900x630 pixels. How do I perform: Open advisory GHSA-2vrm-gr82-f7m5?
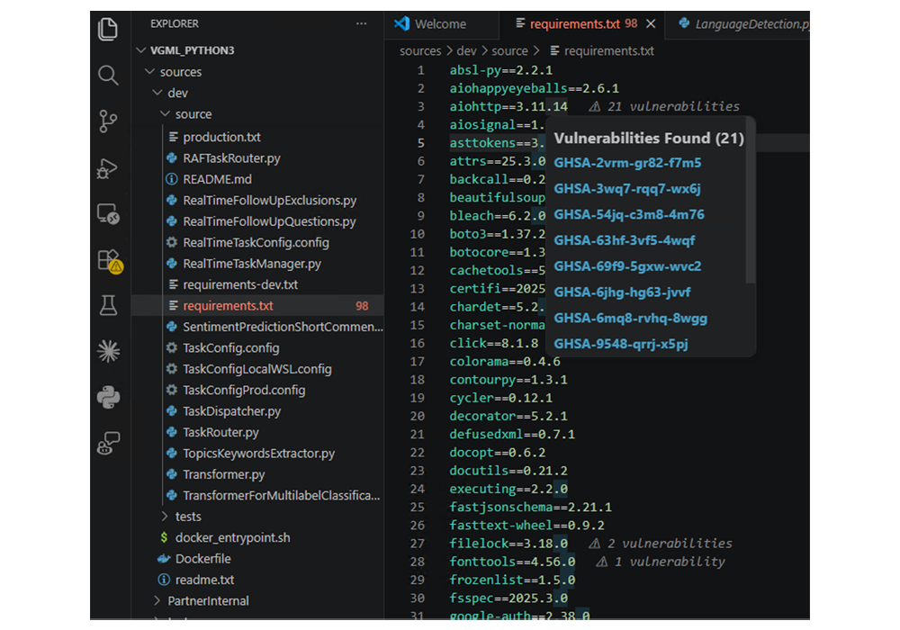click(627, 163)
